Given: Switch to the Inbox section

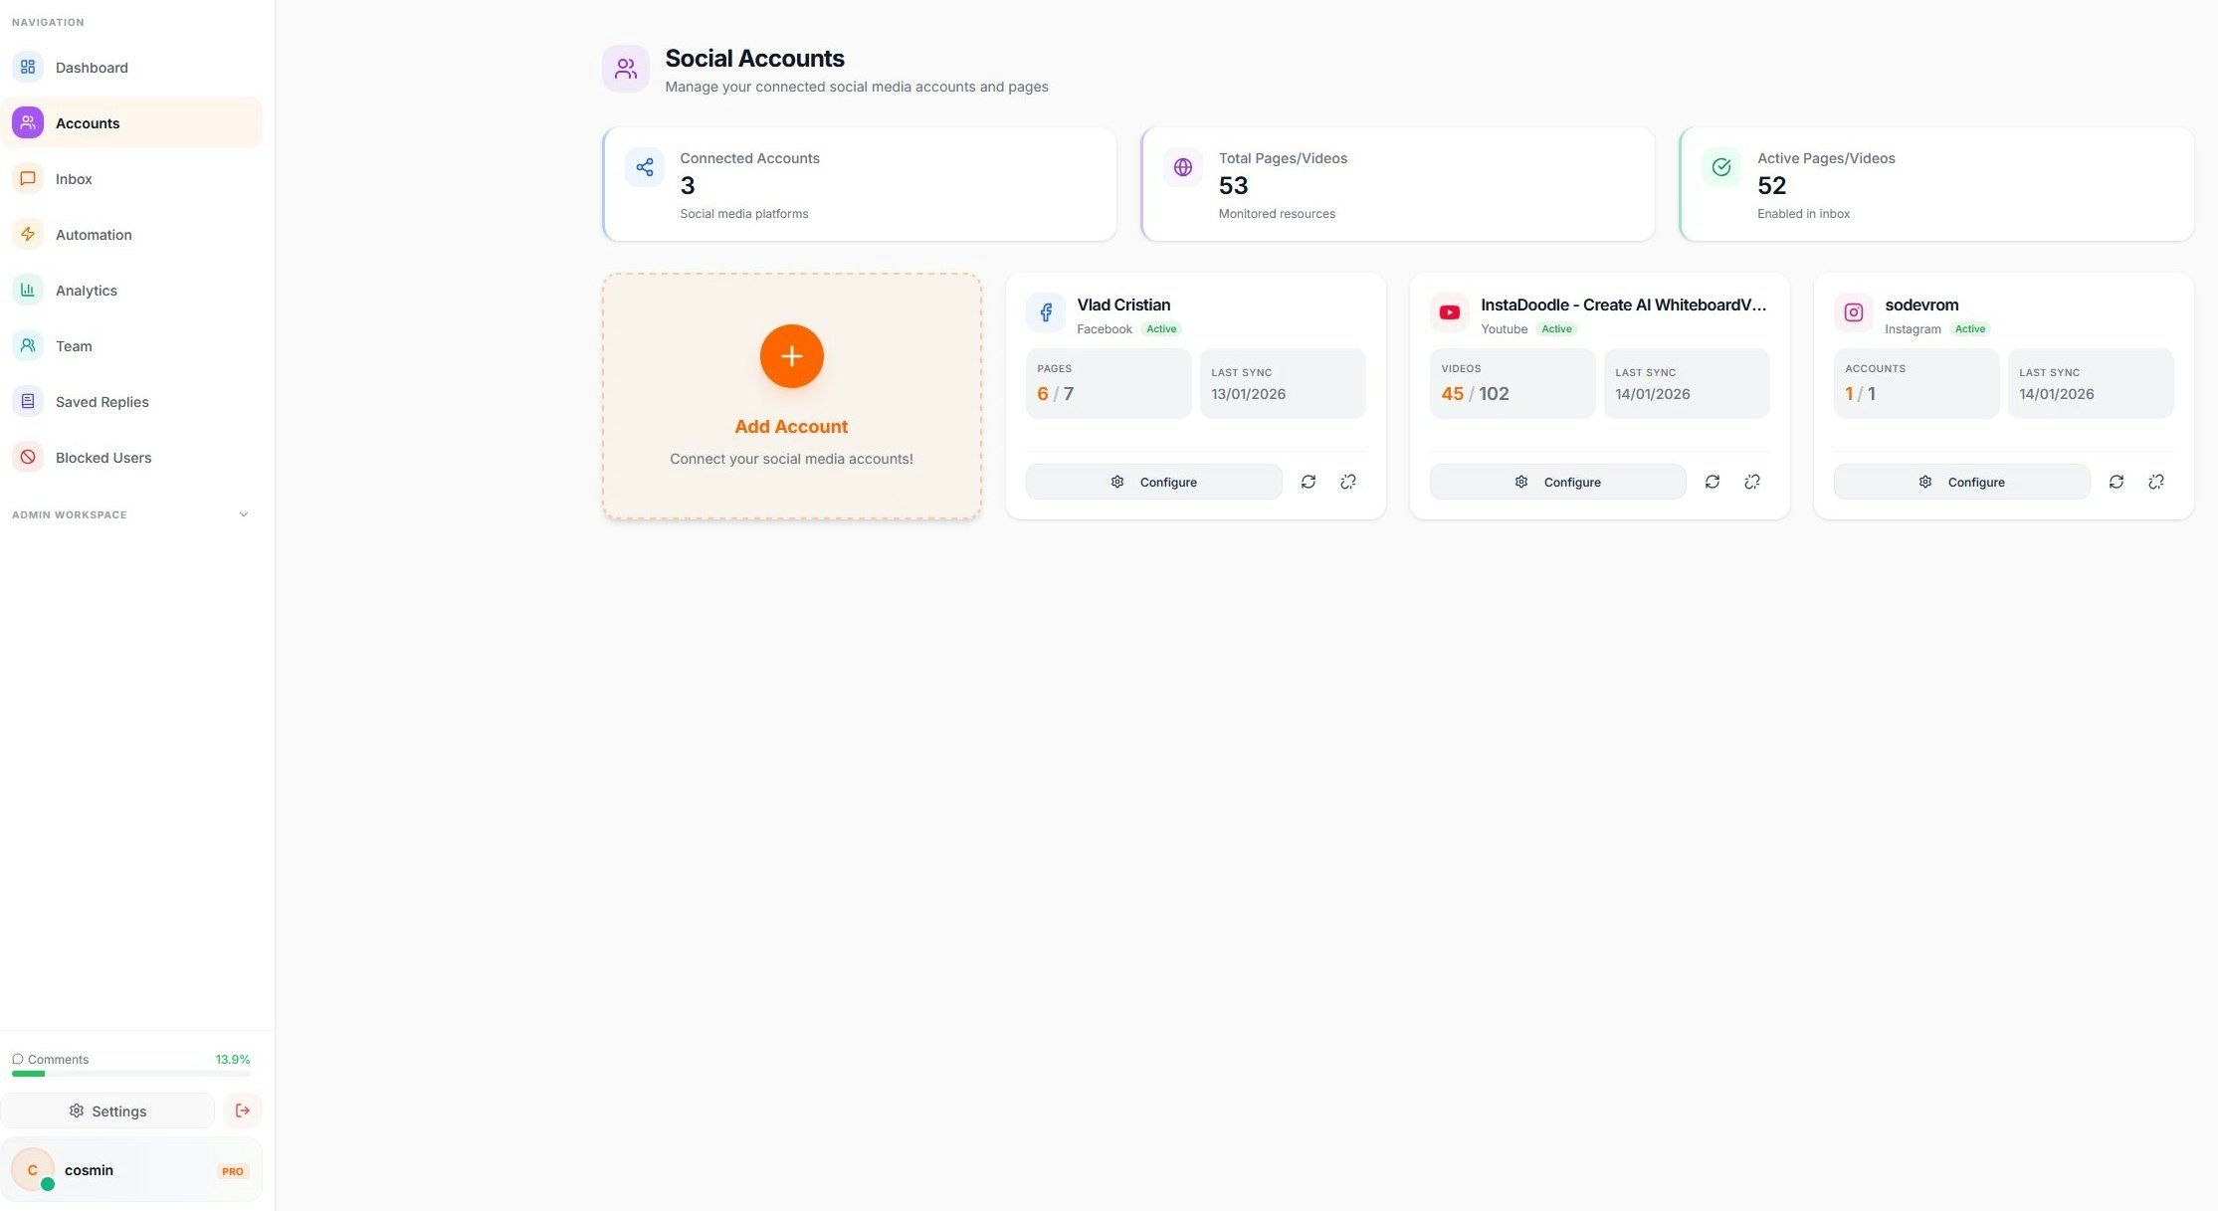Looking at the screenshot, I should [x=74, y=178].
